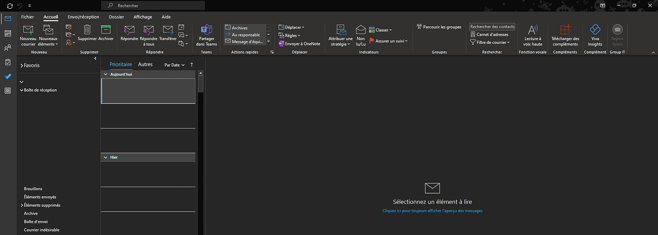Open the Quick Access Toolbar customize arrow
658x235 pixels.
[x=29, y=6]
